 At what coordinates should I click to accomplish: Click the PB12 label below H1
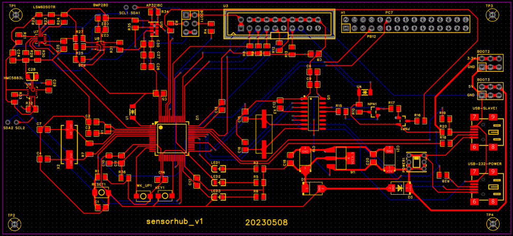[371, 36]
